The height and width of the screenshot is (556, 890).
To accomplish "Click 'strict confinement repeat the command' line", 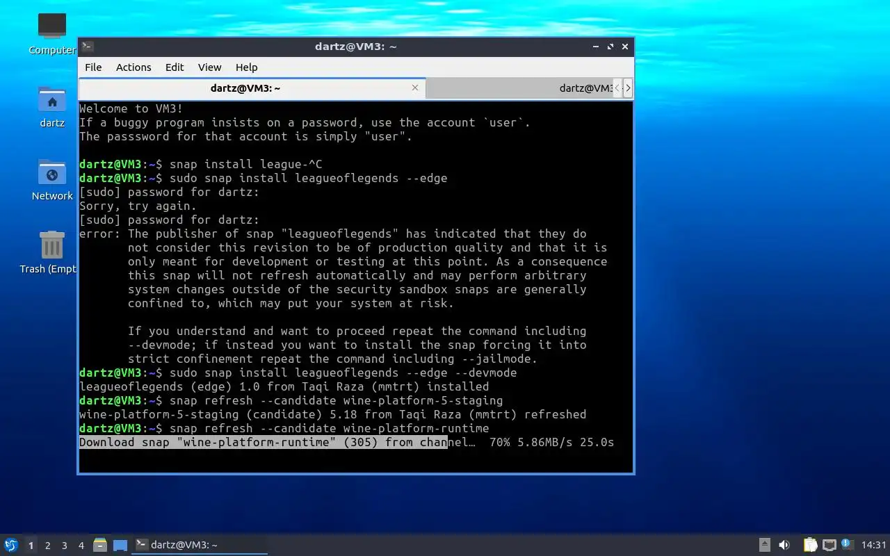I will (333, 359).
